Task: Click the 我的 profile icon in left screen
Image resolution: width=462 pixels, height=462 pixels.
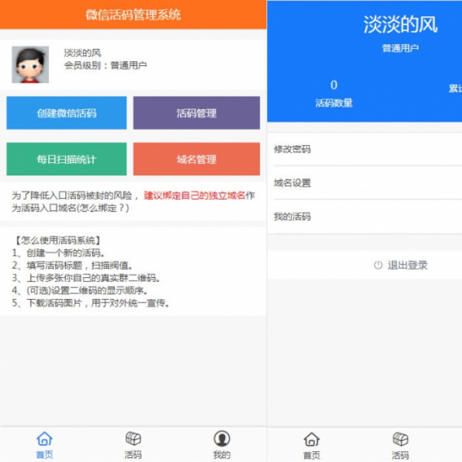Action: click(221, 439)
